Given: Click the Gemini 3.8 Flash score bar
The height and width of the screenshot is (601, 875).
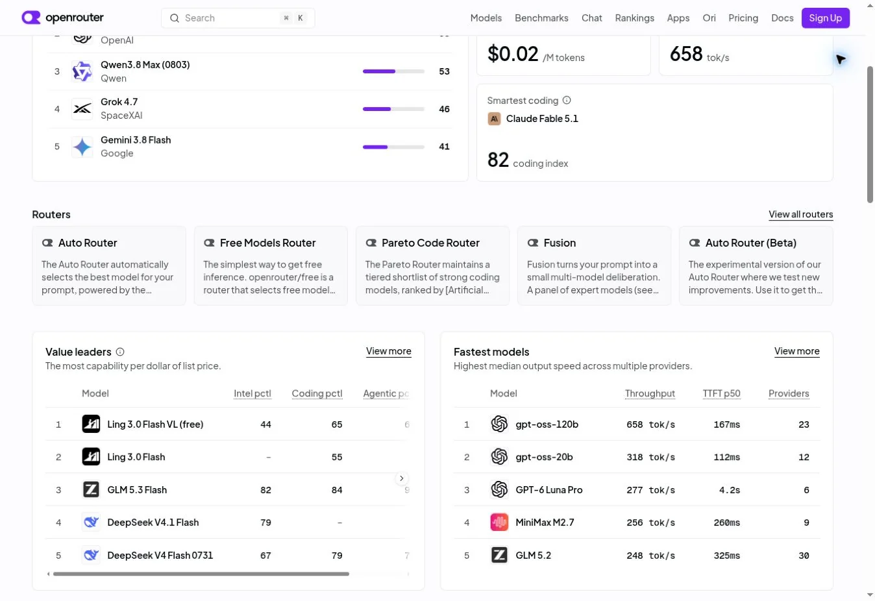Looking at the screenshot, I should pyautogui.click(x=394, y=147).
